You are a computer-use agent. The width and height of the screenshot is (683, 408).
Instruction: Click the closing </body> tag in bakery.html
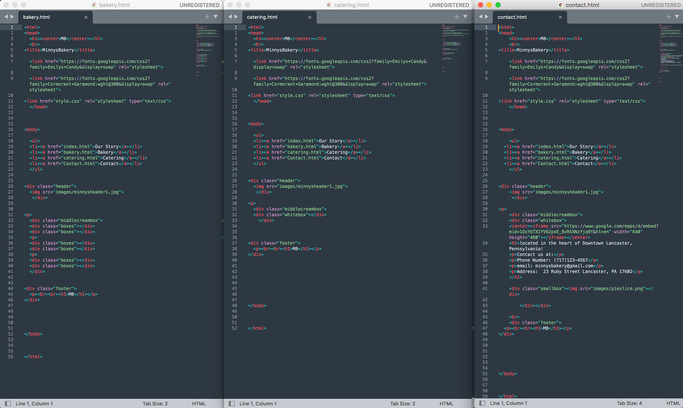(33, 334)
